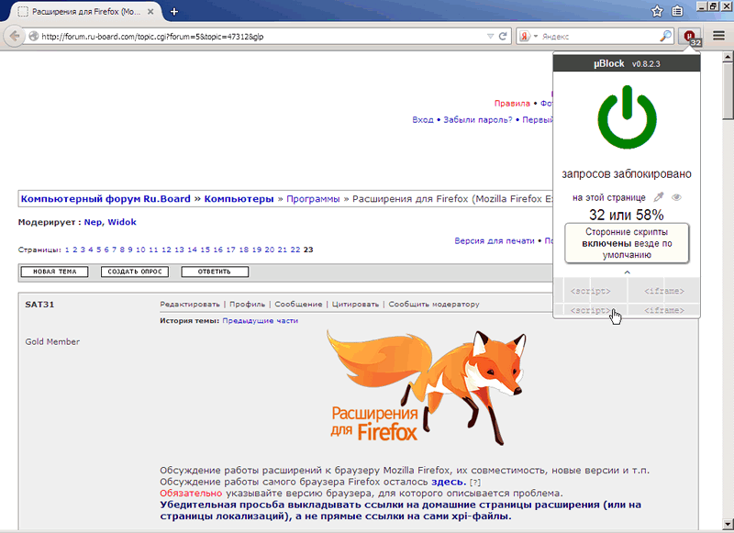Go to topic page 19
734x533 pixels.
(257, 250)
